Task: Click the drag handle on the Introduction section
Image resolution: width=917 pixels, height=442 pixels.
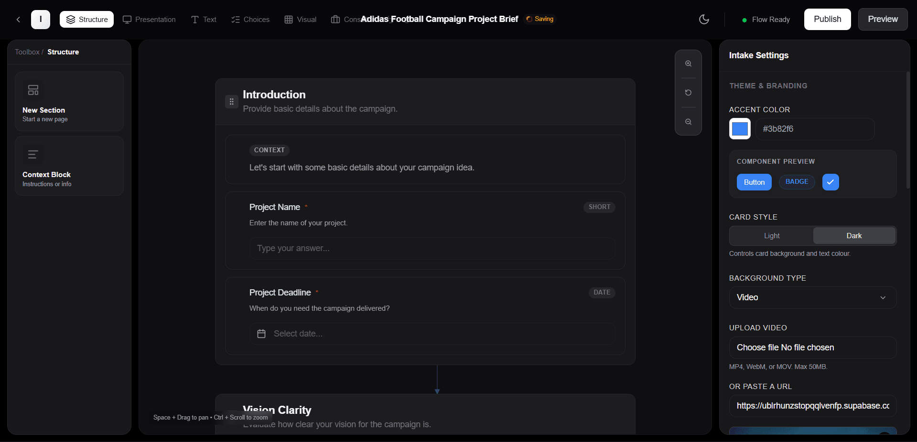Action: 231,102
